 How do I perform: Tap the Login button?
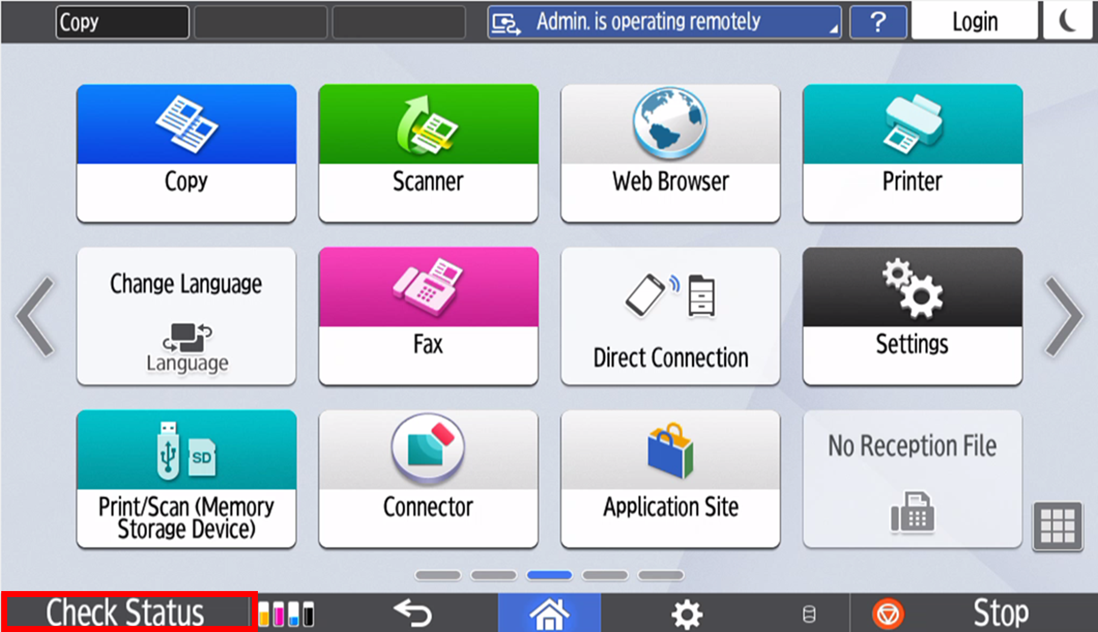point(974,21)
